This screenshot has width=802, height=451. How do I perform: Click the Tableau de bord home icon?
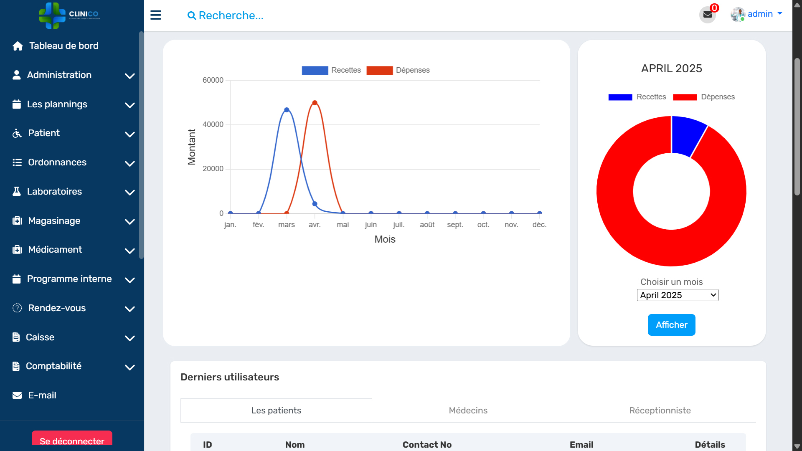tap(18, 46)
